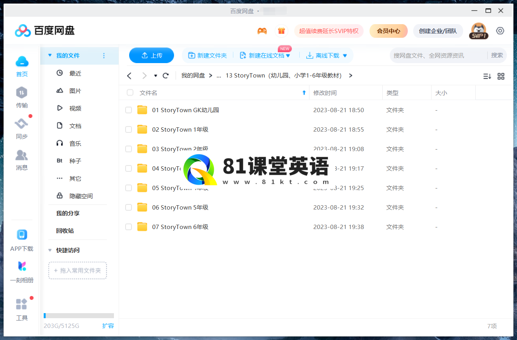
Task: Switch to grid view icon
Action: click(501, 76)
